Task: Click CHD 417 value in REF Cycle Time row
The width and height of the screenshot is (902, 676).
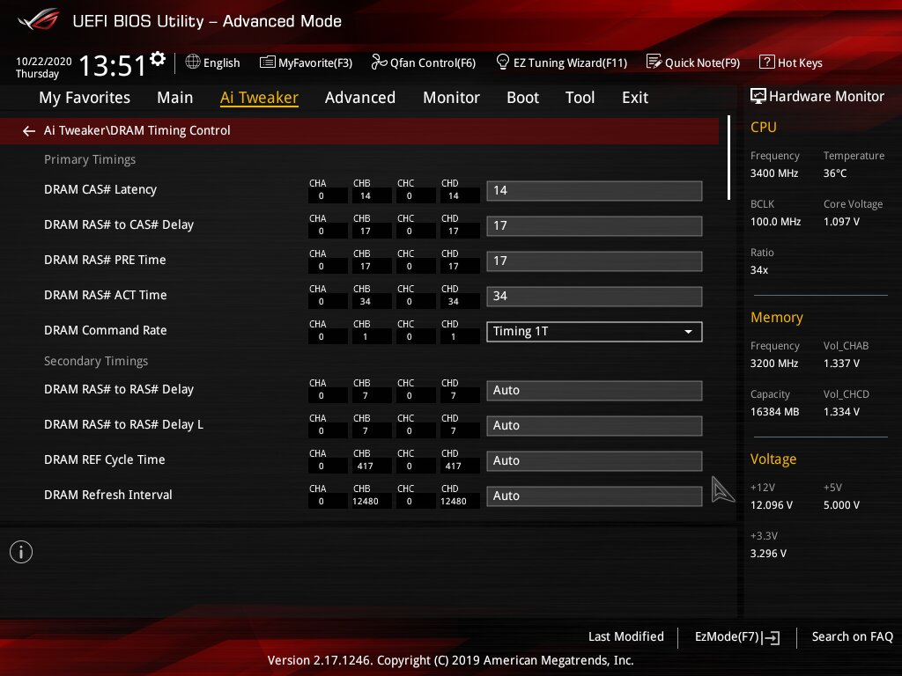Action: click(x=454, y=467)
